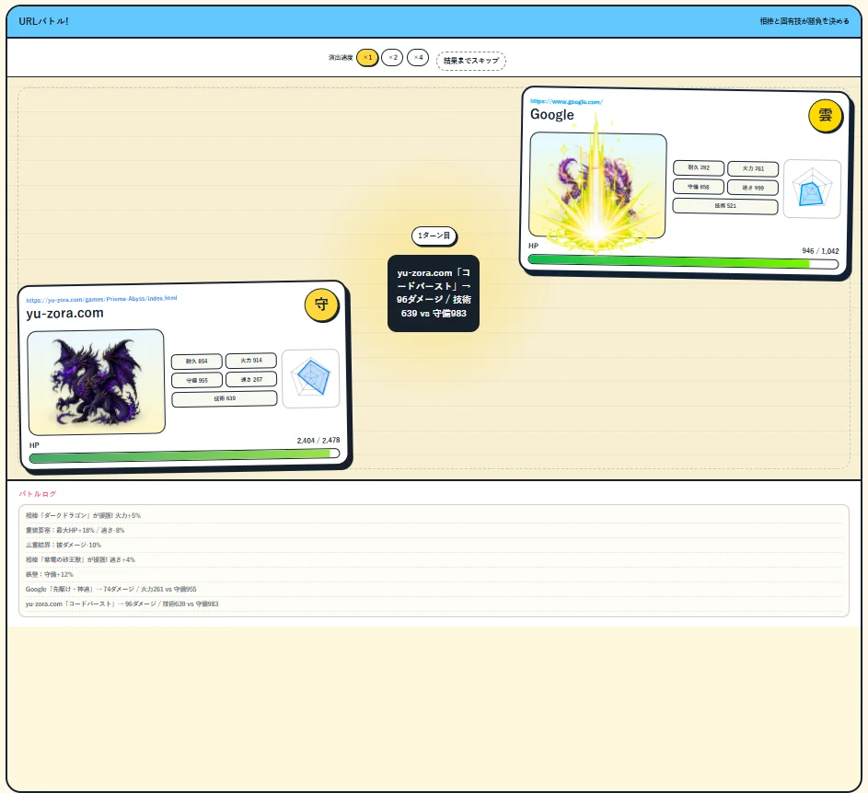Open the https://www.google.com/ link
868x793 pixels.
(x=566, y=102)
